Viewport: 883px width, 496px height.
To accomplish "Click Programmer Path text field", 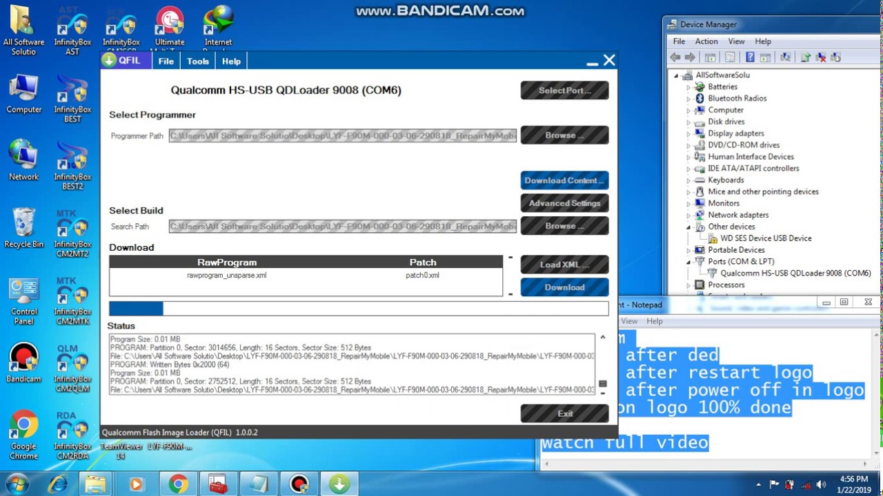I will click(343, 136).
